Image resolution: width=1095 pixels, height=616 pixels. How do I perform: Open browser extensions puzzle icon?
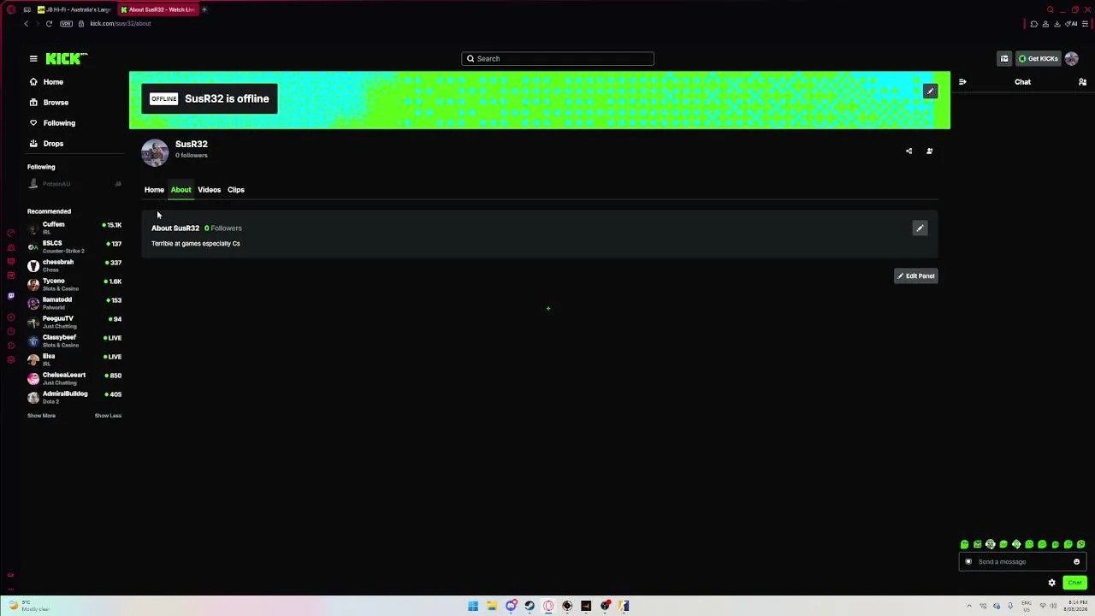click(x=1033, y=24)
